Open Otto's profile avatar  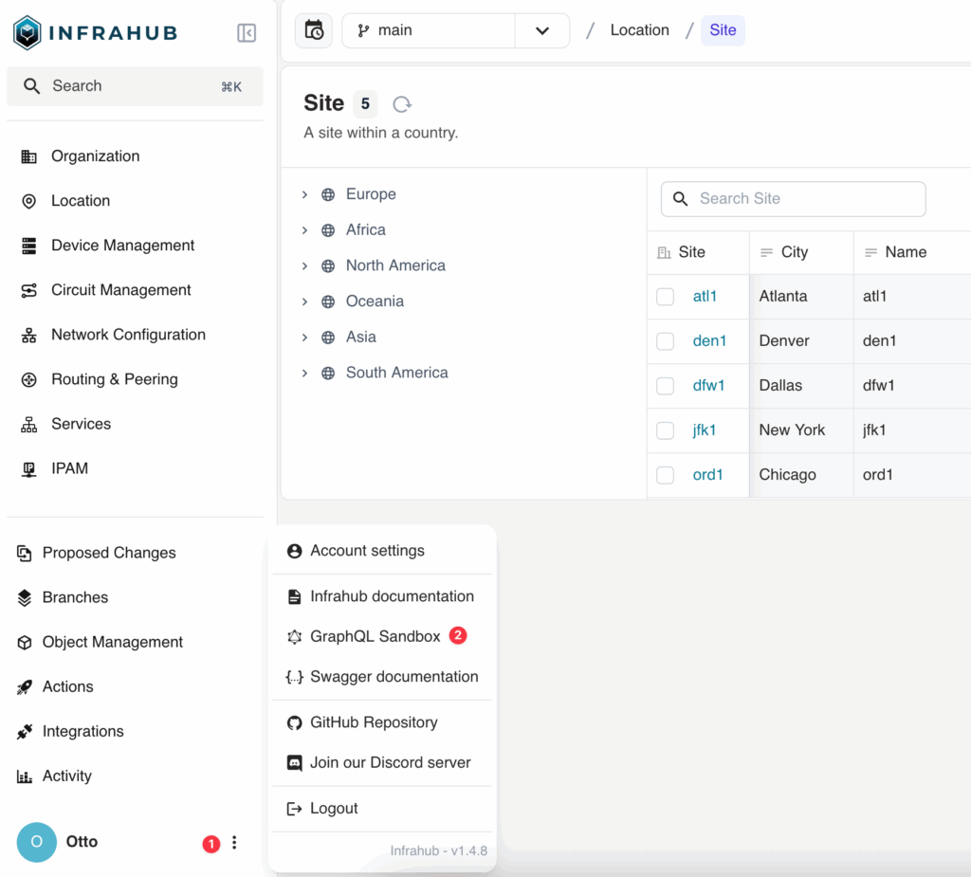(x=36, y=842)
